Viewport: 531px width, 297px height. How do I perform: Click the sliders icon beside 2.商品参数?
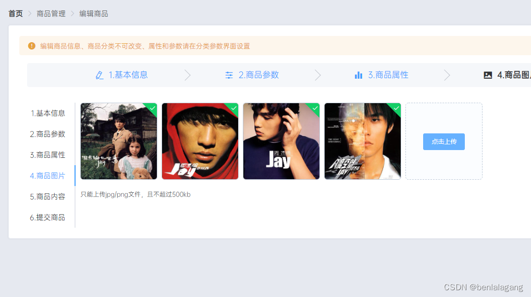(229, 75)
